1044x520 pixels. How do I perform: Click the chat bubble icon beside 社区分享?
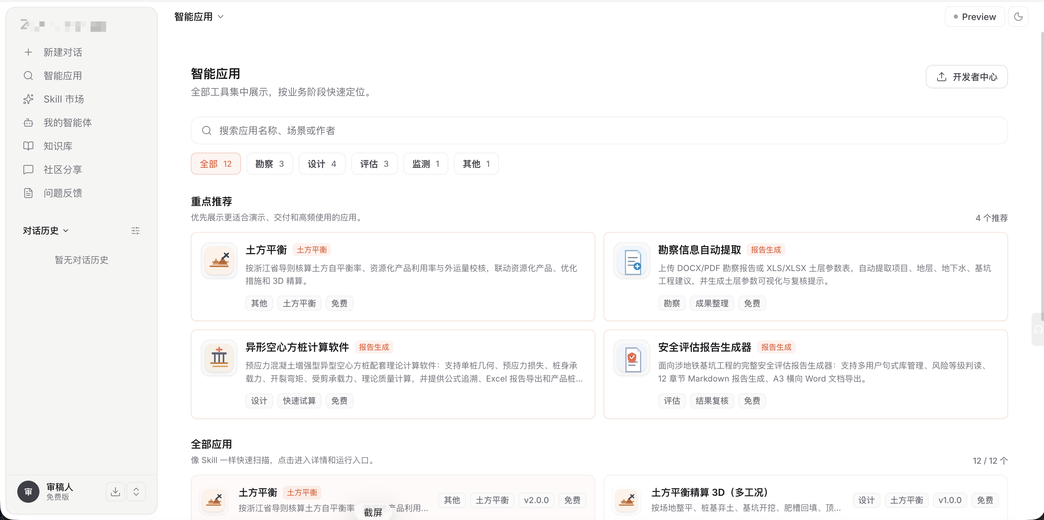(28, 170)
